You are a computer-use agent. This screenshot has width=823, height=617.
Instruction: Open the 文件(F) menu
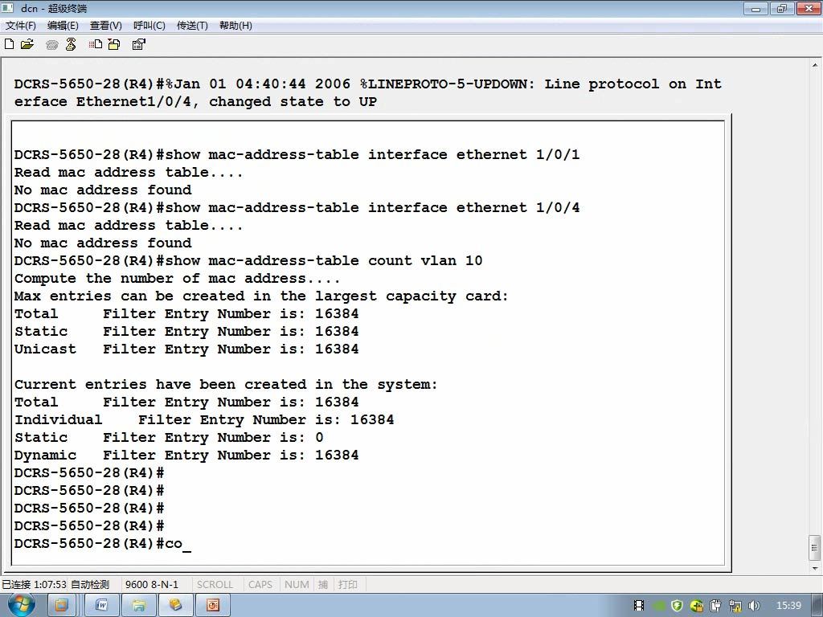point(20,25)
